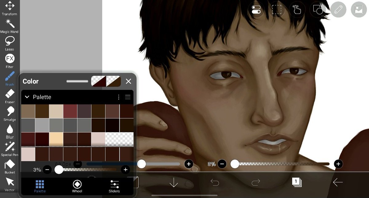Close the Color panel
The width and height of the screenshot is (369, 198).
(x=129, y=81)
